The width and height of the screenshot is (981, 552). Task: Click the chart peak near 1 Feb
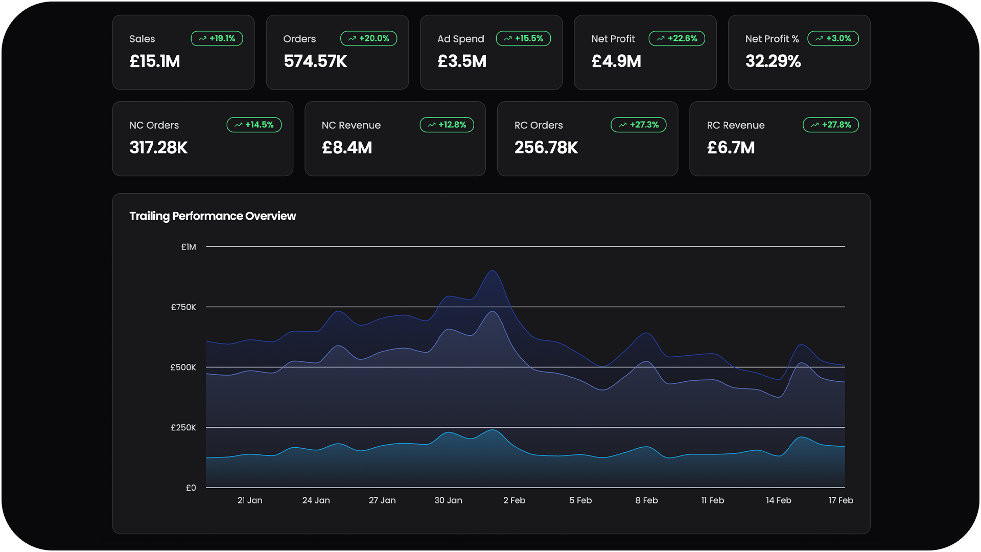click(x=492, y=271)
